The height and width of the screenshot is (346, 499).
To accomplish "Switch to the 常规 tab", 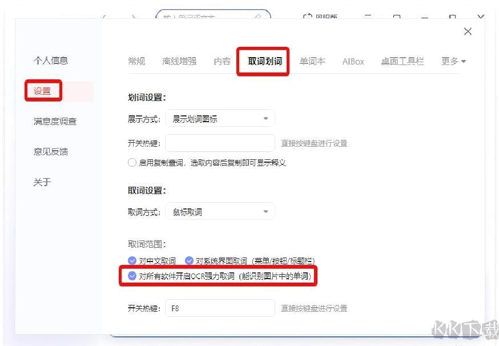I will point(136,61).
